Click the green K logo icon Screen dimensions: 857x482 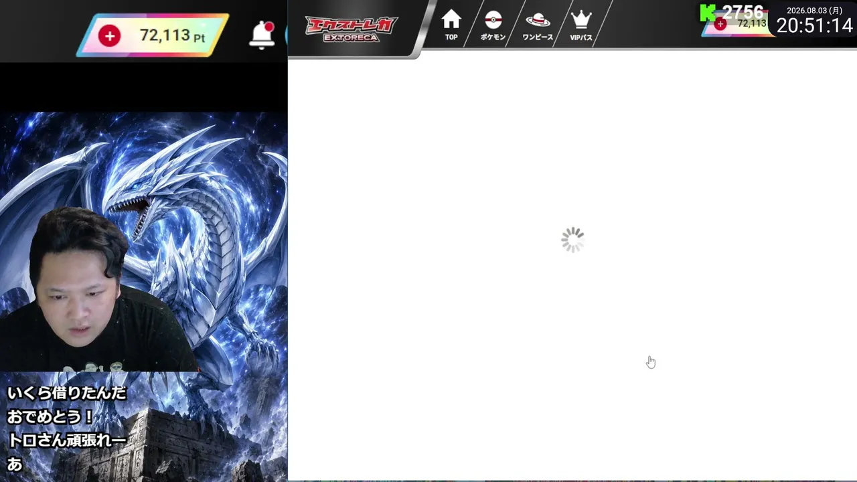[x=708, y=12]
